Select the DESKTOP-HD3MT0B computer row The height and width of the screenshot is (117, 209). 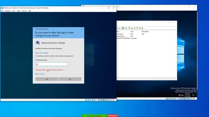(x=123, y=38)
